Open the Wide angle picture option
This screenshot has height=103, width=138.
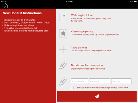pyautogui.click(x=82, y=15)
